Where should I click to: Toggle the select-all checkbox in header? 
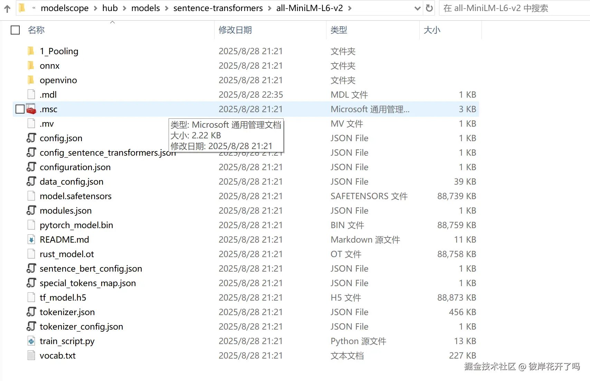click(x=15, y=30)
